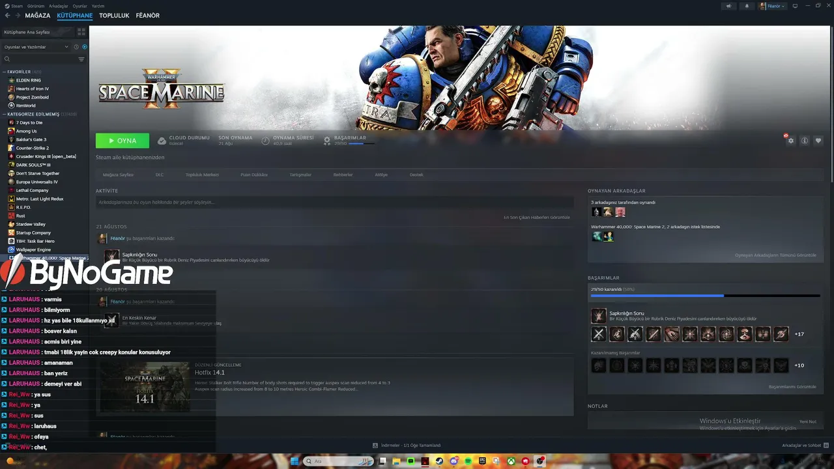Viewport: 834px width, 469px height.
Task: Show game info via the info icon
Action: click(x=805, y=141)
